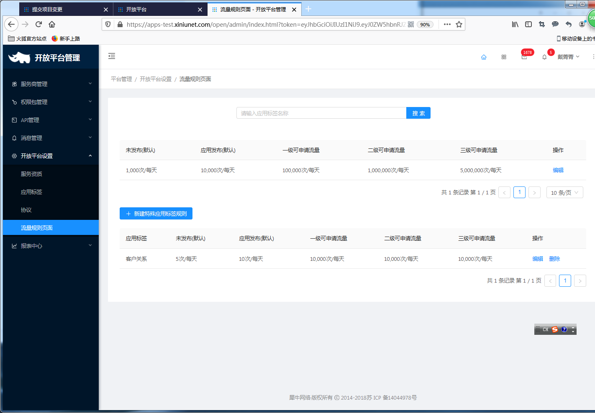Click the 开放平台设置 gear icon
The image size is (595, 413).
(x=14, y=156)
